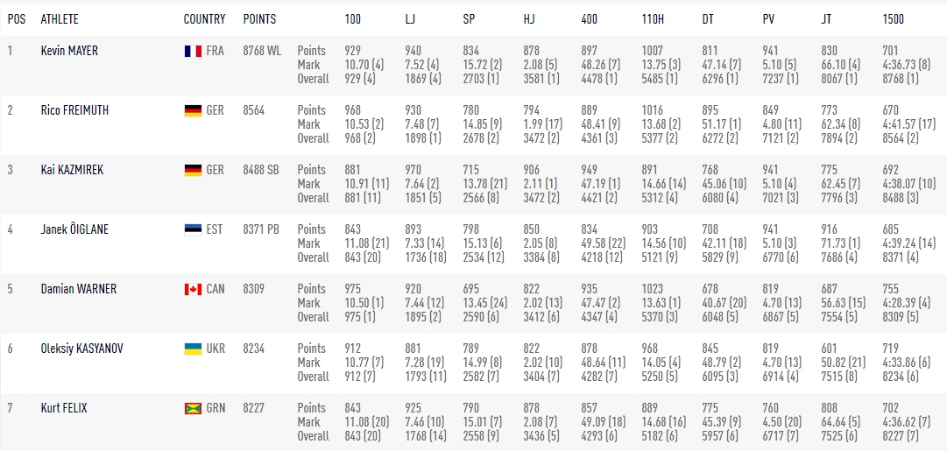Click the Ukrainian flag beside Oleksiy Kasyanov
The height and width of the screenshot is (451, 947).
[193, 349]
